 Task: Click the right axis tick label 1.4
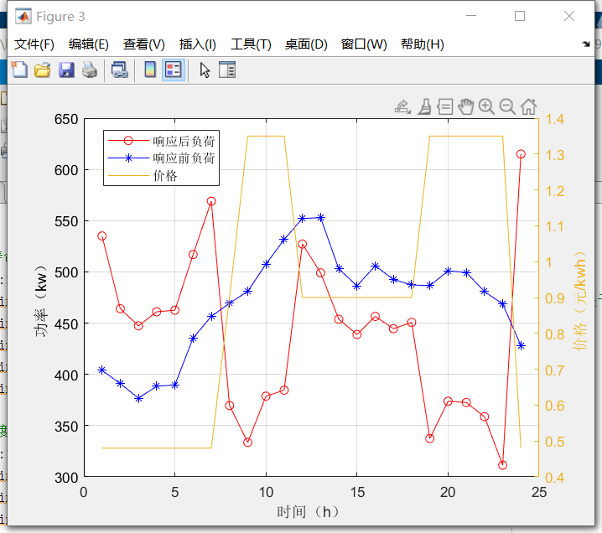tap(555, 119)
